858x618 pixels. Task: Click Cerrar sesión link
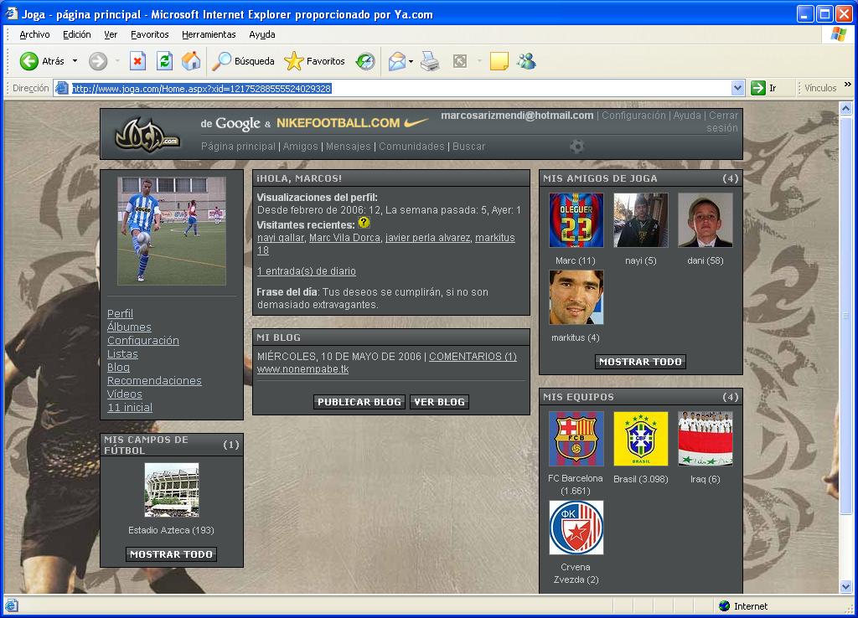723,121
